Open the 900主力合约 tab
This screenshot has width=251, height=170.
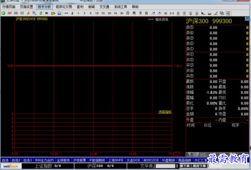point(44,160)
